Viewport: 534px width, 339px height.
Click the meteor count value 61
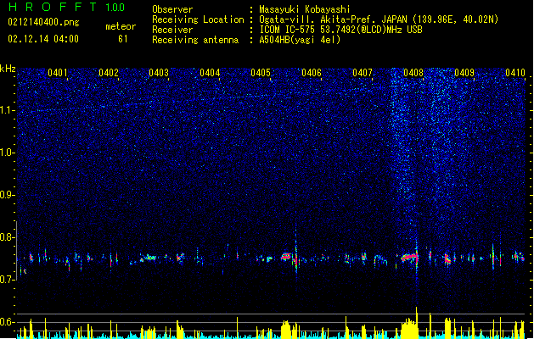tap(123, 39)
